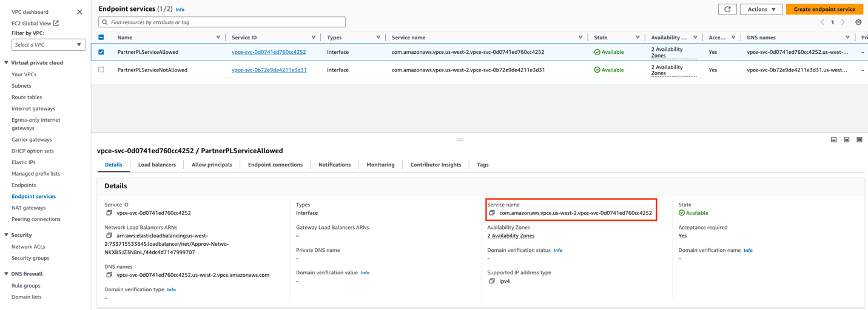Open EC2 Global View external link icon

point(56,23)
